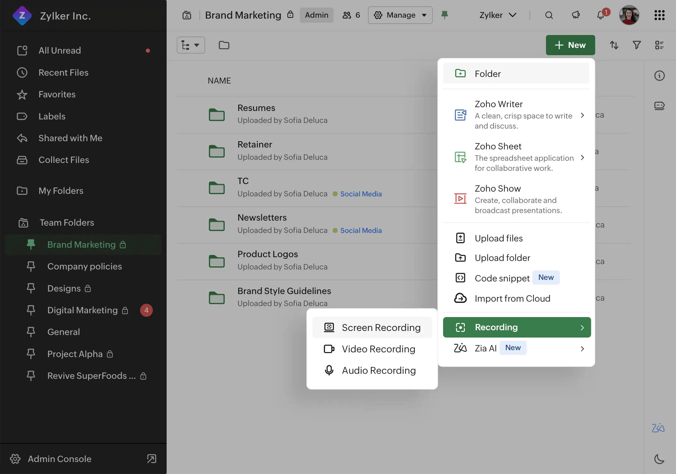Pin the Company policies team folder
Image resolution: width=676 pixels, height=474 pixels.
(x=31, y=266)
